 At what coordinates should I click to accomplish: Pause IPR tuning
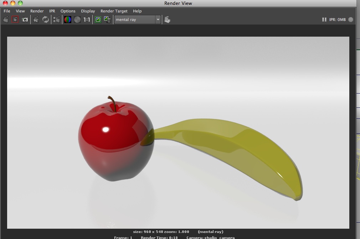[x=324, y=20]
